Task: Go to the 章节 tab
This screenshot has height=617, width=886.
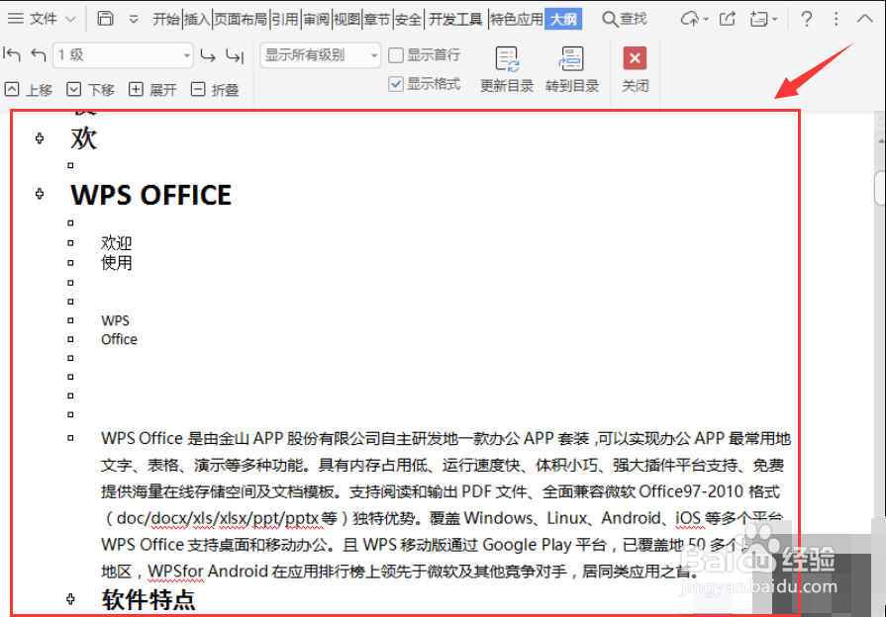Action: 377,19
